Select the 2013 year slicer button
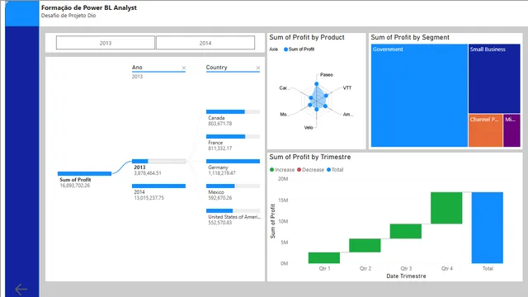Viewport: 528px width, 297px height. click(x=106, y=43)
